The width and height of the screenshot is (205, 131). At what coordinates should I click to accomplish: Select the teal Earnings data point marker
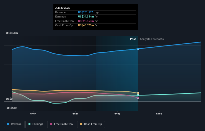138,95
